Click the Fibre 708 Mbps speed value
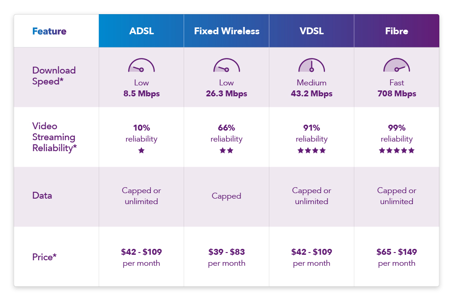The width and height of the screenshot is (453, 300). tap(396, 94)
